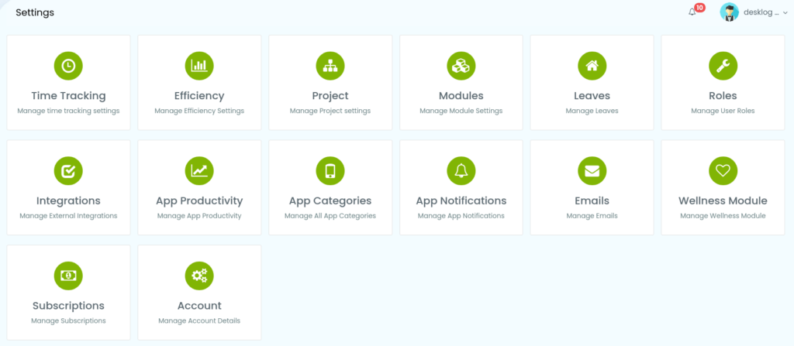Click 'Manage Project settings' text
Screen dimensions: 794x346
[x=330, y=111]
